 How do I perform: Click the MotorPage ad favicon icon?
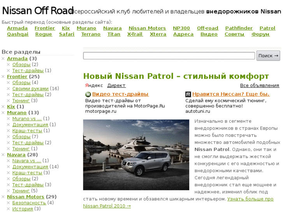point(88,94)
